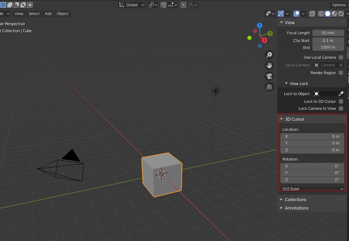
Task: Toggle the Show Gizmo button
Action: point(281,14)
